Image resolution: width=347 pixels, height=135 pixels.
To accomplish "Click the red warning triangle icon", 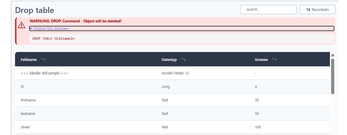I will (22, 25).
